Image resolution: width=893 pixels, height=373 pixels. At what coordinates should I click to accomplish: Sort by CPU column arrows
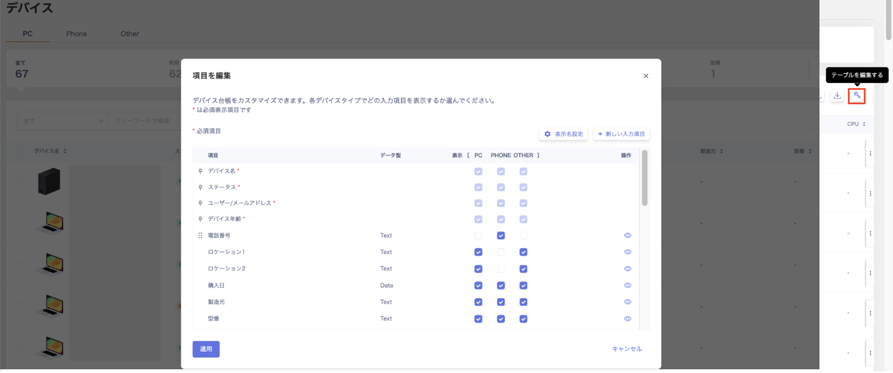pos(864,124)
